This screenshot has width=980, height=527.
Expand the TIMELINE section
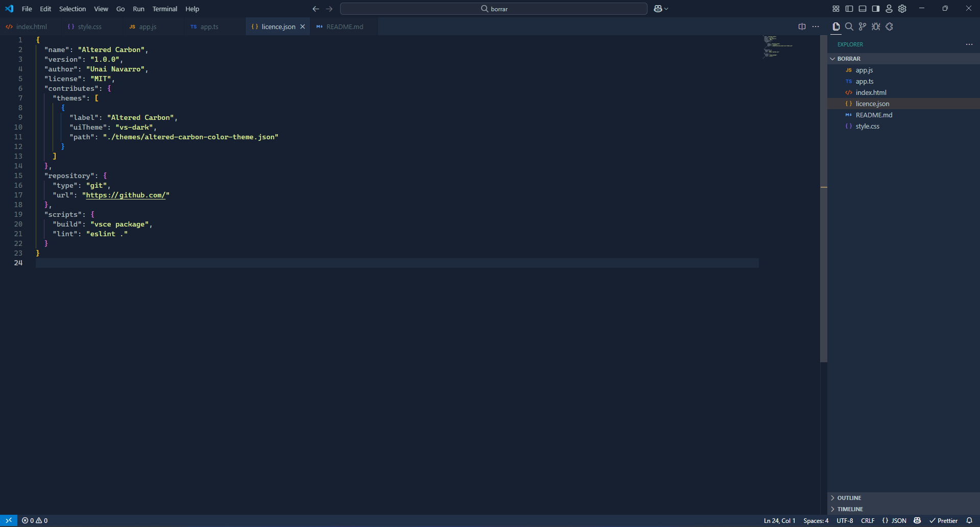pos(850,509)
